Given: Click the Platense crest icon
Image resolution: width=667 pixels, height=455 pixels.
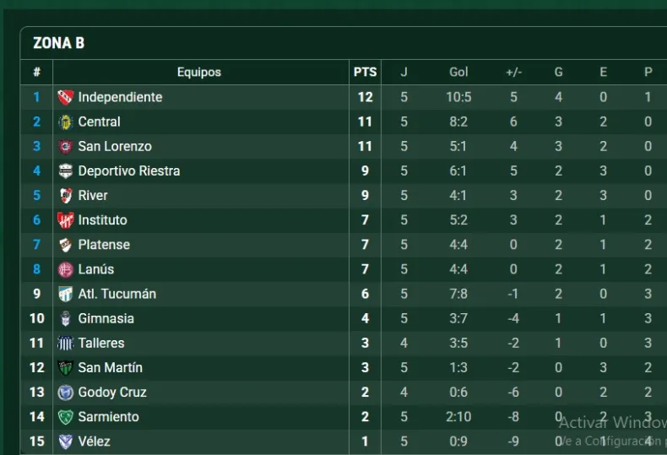Looking at the screenshot, I should [65, 245].
